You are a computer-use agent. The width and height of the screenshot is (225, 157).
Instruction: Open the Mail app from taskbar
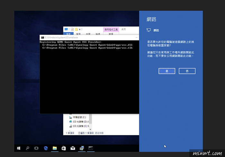coord(73,148)
